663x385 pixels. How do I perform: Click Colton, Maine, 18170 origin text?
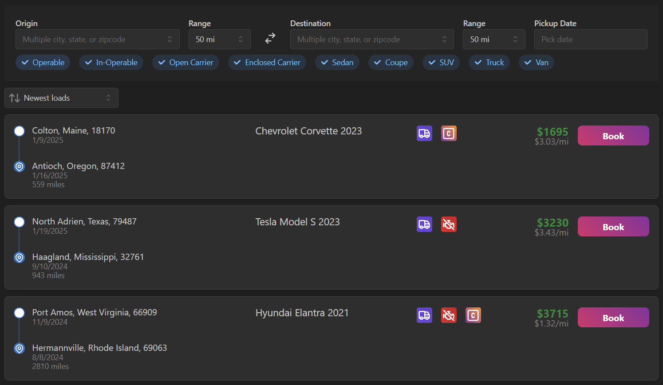pyautogui.click(x=74, y=130)
